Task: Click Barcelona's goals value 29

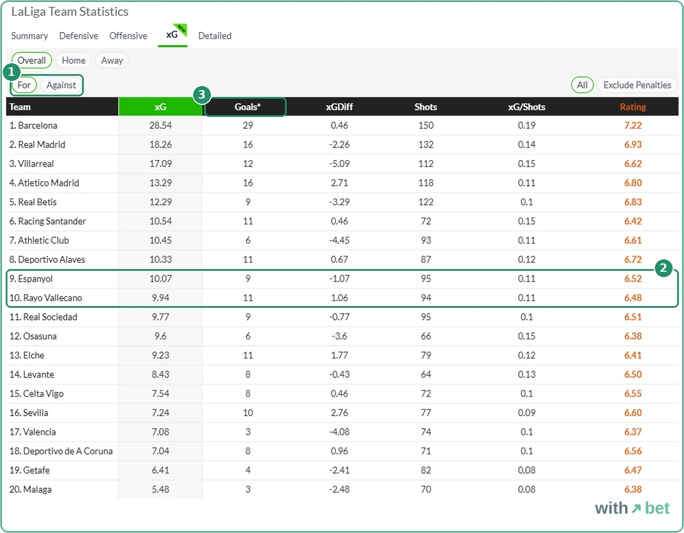Action: (248, 125)
